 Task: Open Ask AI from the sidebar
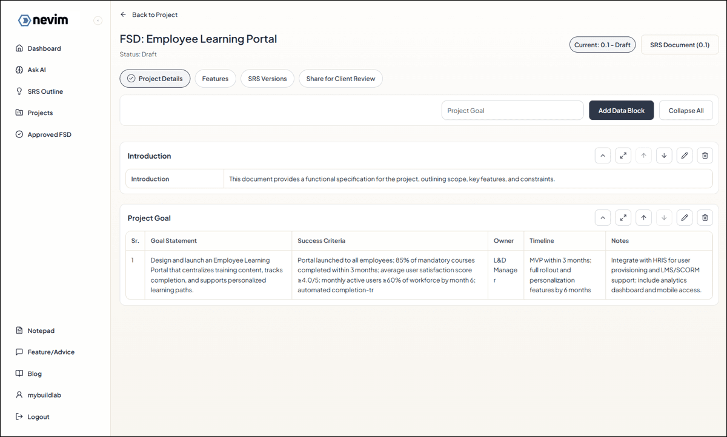[36, 70]
